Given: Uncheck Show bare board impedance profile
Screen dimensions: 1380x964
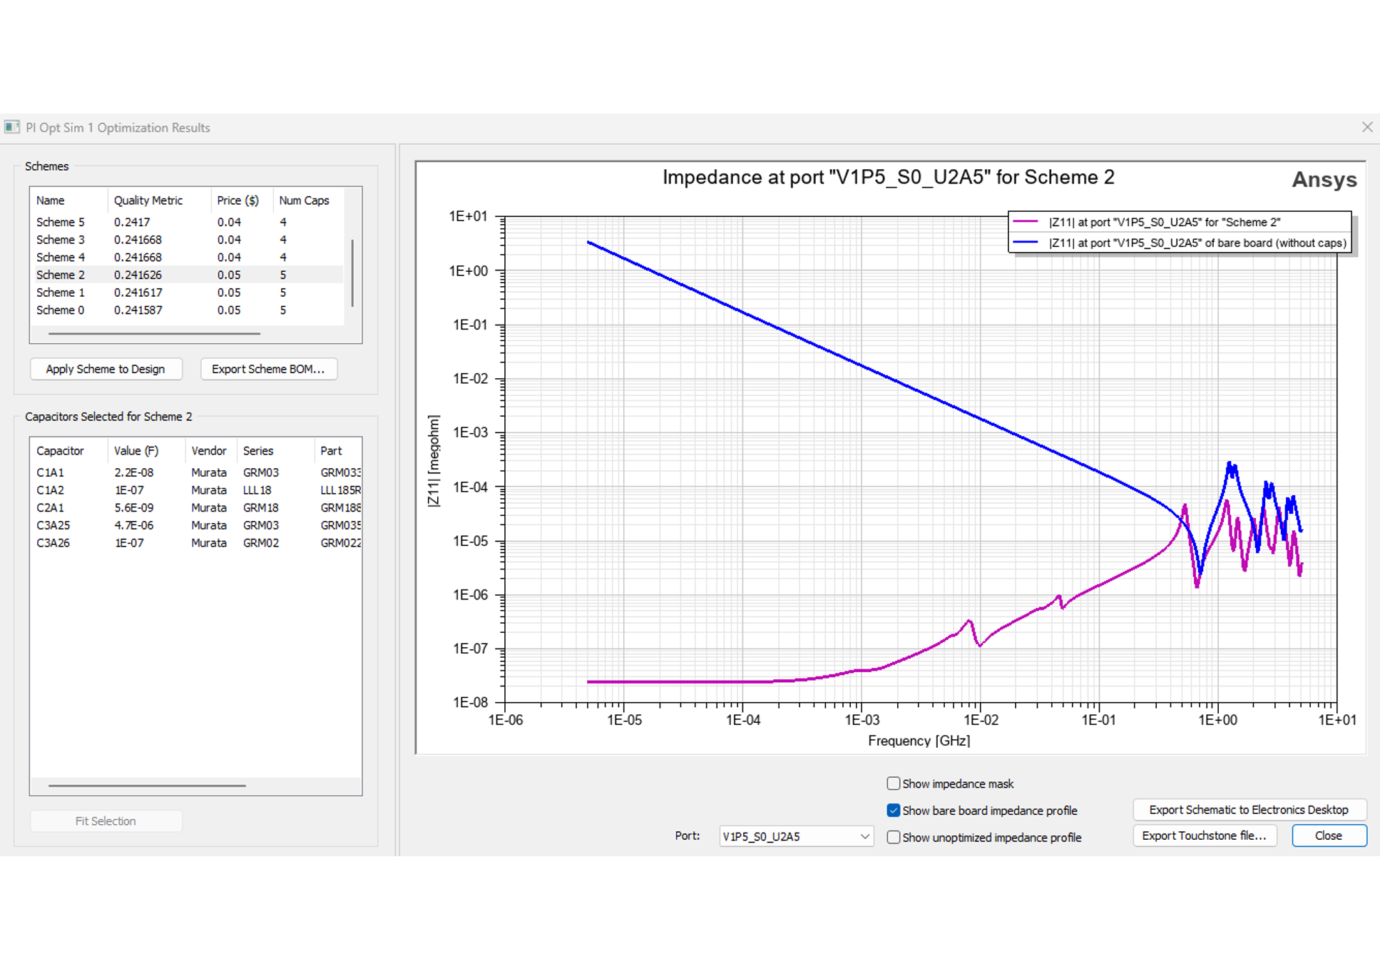Looking at the screenshot, I should click(893, 810).
